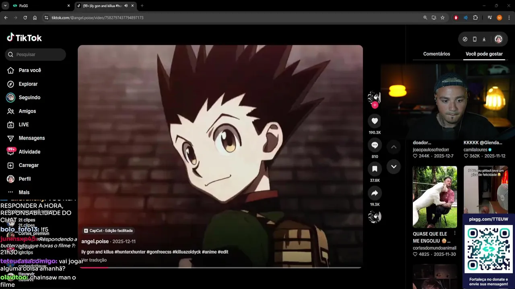Open the Extensions puzzle icon
The image size is (515, 289).
point(476,18)
